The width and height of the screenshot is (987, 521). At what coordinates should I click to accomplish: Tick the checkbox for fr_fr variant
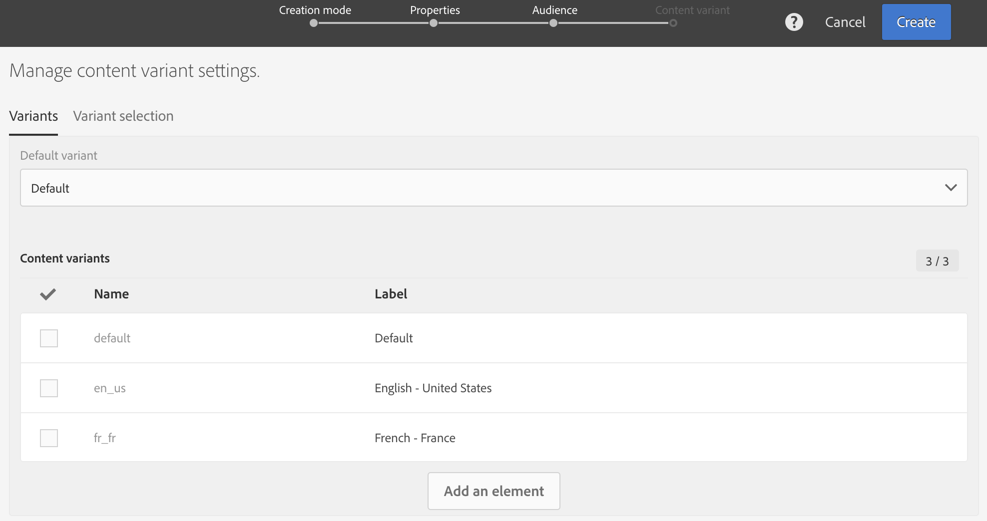(49, 438)
